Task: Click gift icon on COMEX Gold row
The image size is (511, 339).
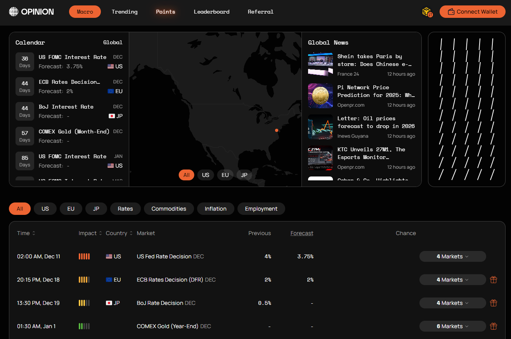Action: [493, 326]
